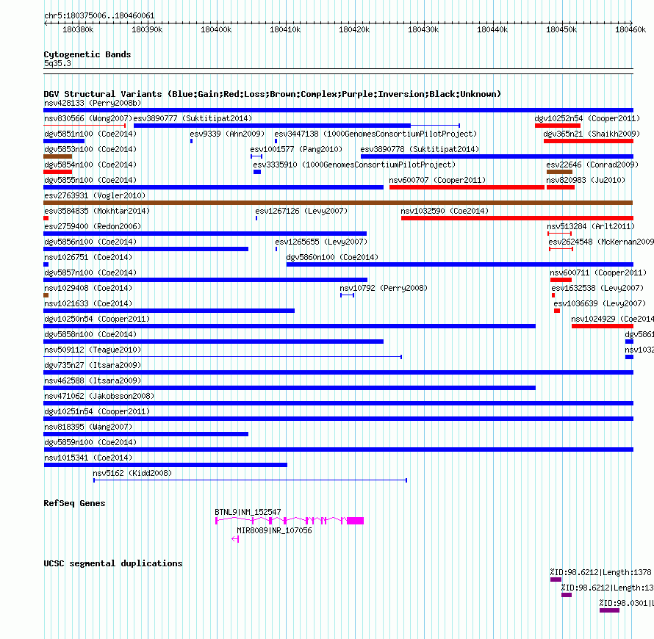Screen dimensions: 654x639
Task: Open nsv818395 (Wang2007) label
Action: pyautogui.click(x=88, y=427)
